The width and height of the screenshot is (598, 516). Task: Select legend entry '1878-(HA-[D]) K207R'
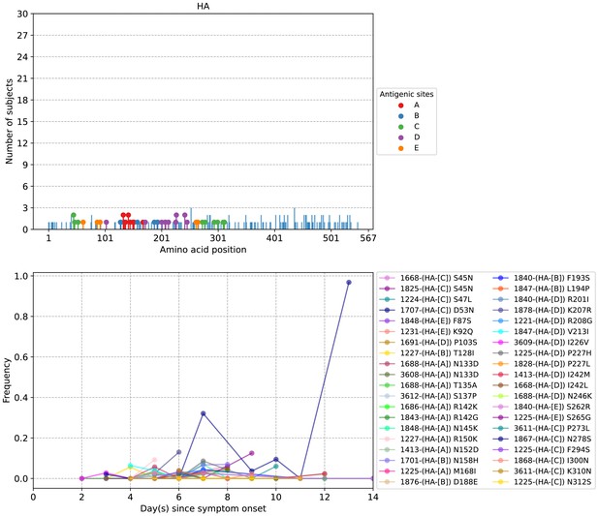click(x=542, y=311)
